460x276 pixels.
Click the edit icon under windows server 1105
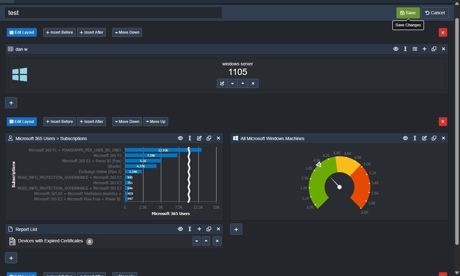pyautogui.click(x=222, y=84)
